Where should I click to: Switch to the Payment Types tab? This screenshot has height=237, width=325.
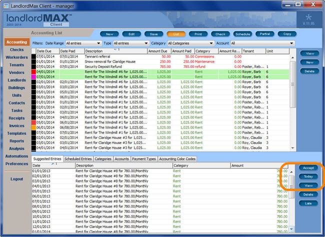[144, 159]
